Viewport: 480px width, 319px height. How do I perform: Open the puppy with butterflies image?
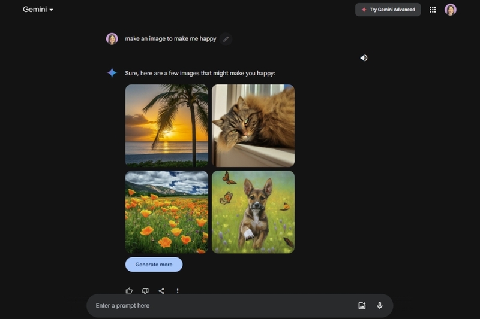click(x=253, y=212)
